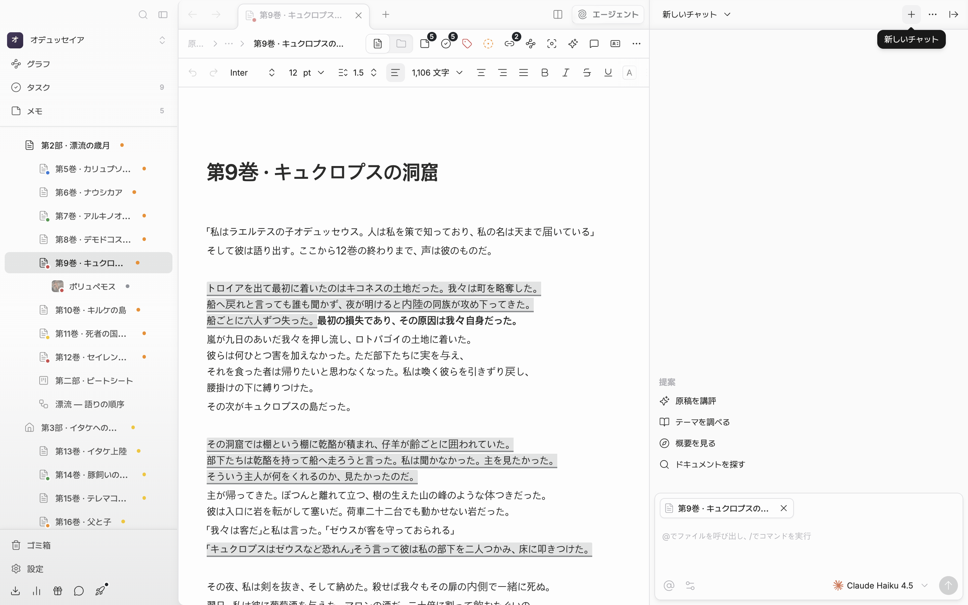
Task: Open the tag icon in toolbar
Action: tap(467, 44)
